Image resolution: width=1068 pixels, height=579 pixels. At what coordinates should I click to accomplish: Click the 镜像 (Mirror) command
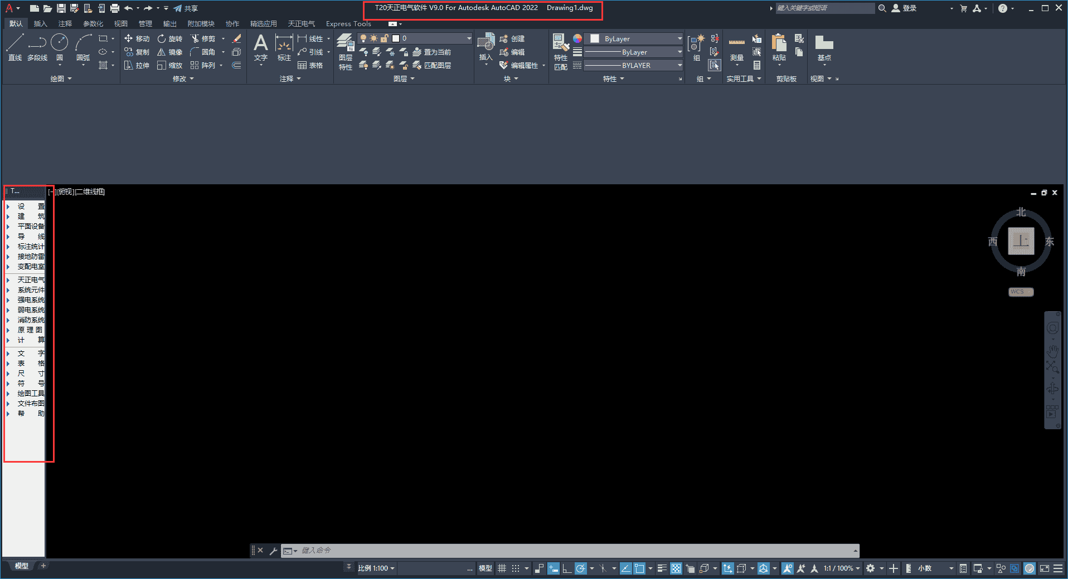[x=170, y=52]
